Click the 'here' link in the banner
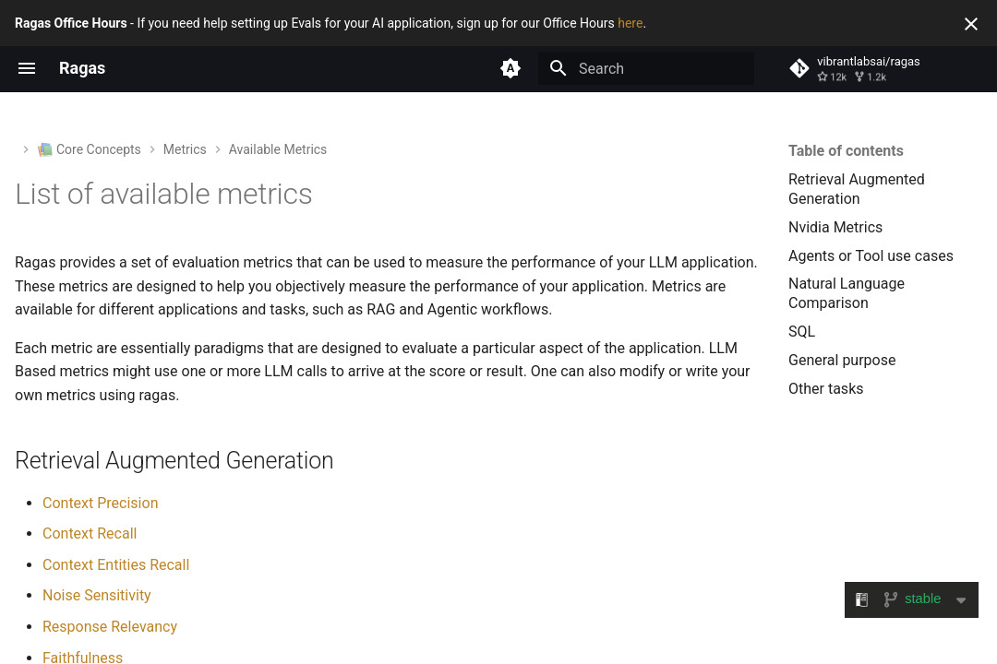Viewport: 997px width, 664px height. click(630, 23)
